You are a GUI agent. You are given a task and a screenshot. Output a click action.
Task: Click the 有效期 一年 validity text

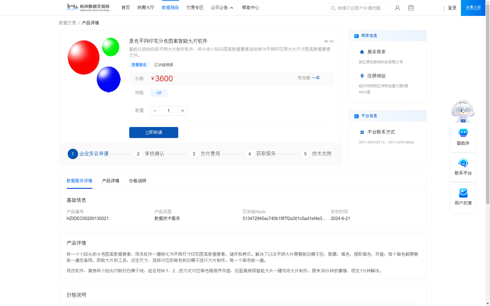[x=309, y=78]
